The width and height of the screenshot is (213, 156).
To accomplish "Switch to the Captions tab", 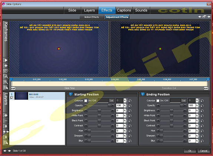I will click(124, 10).
